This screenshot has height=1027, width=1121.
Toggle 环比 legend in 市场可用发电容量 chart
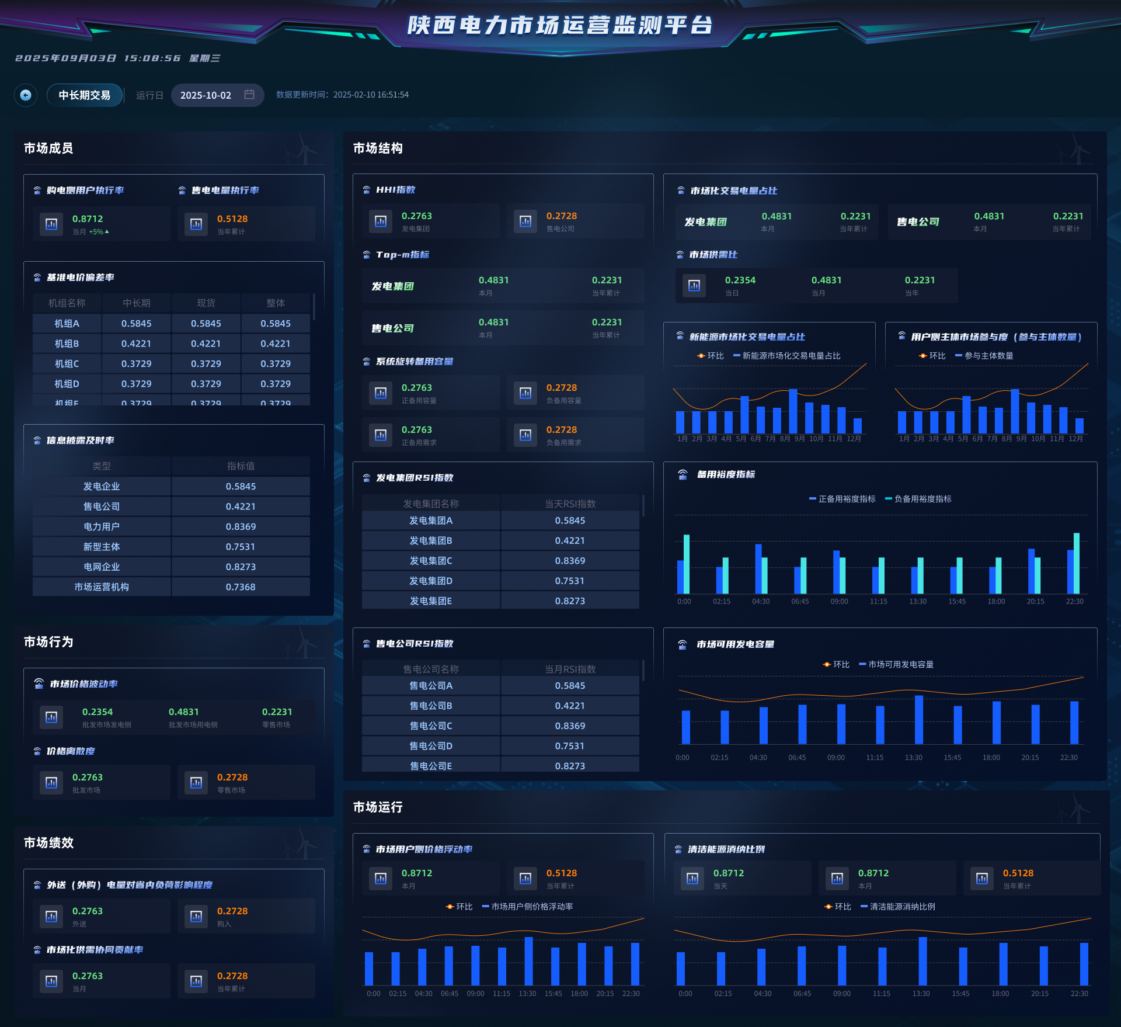[x=836, y=664]
